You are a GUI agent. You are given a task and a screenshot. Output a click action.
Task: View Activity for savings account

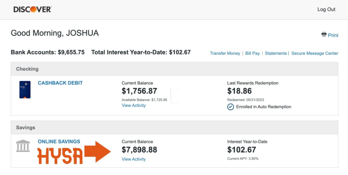point(134,159)
